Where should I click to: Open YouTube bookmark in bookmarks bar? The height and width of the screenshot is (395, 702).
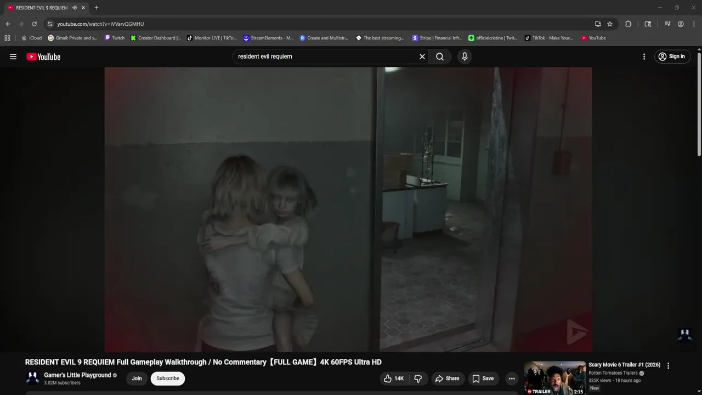tap(593, 38)
